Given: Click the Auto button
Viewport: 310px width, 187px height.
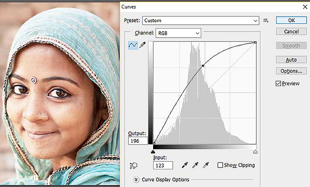Looking at the screenshot, I should click(x=291, y=60).
